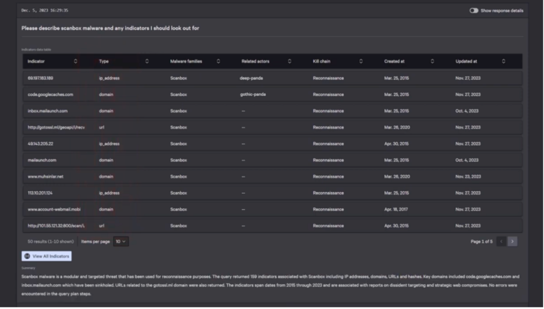Screen dimensions: 544x309
Task: Click the Dec. 5, 2023 timestamp
Action: (45, 11)
